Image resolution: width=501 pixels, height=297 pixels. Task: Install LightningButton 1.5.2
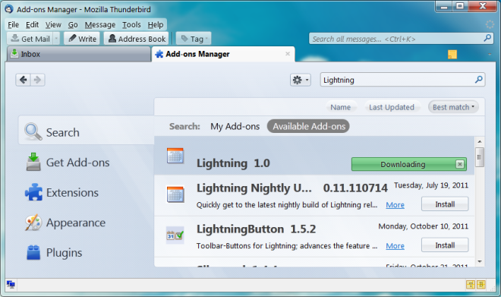(x=445, y=245)
